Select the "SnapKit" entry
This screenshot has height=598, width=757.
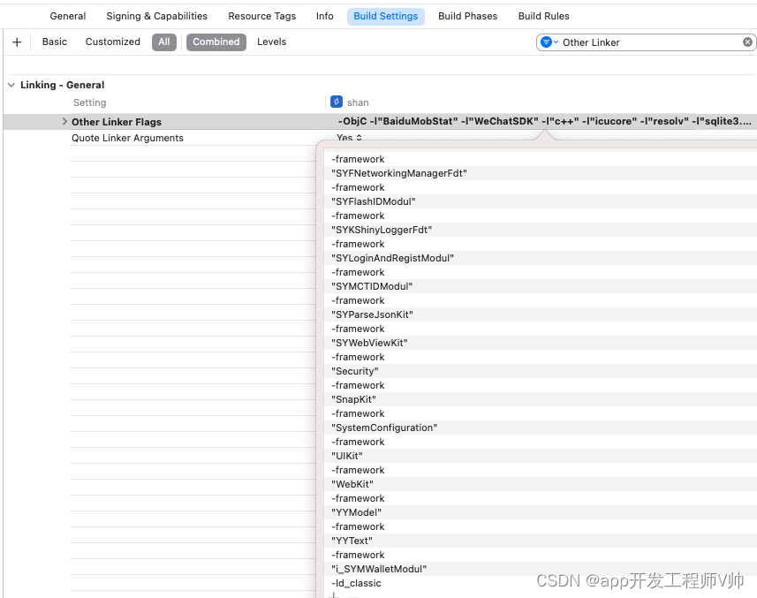tap(353, 399)
